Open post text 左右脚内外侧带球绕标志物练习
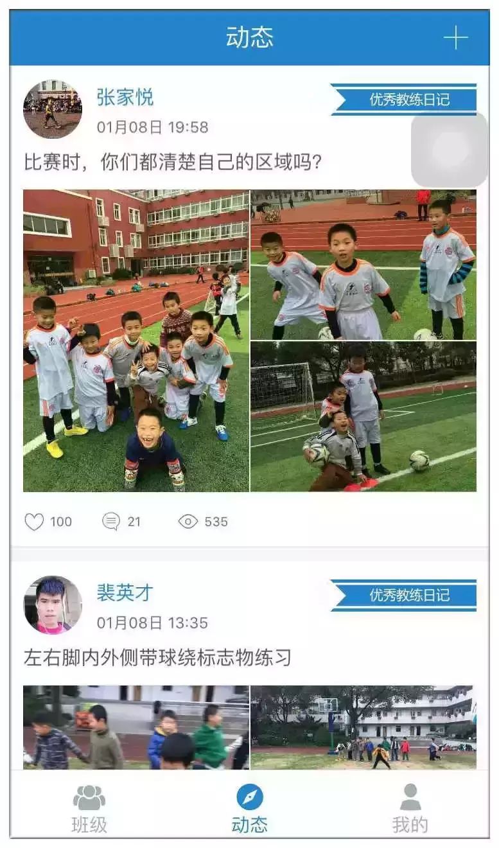Viewport: 499px width, 848px height. pos(158,657)
